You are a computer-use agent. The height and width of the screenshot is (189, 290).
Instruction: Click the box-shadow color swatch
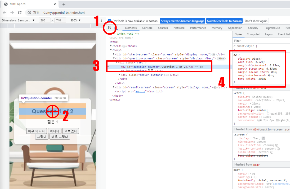(x=277, y=120)
